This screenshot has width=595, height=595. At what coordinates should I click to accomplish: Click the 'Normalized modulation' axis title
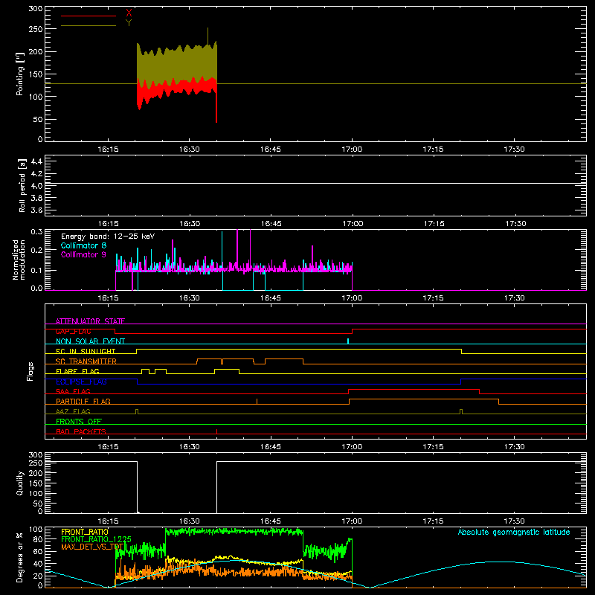click(19, 260)
